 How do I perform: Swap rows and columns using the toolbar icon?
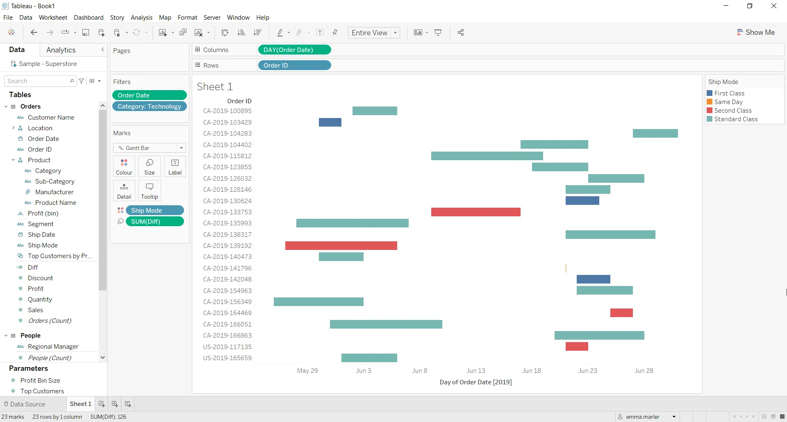click(x=225, y=33)
